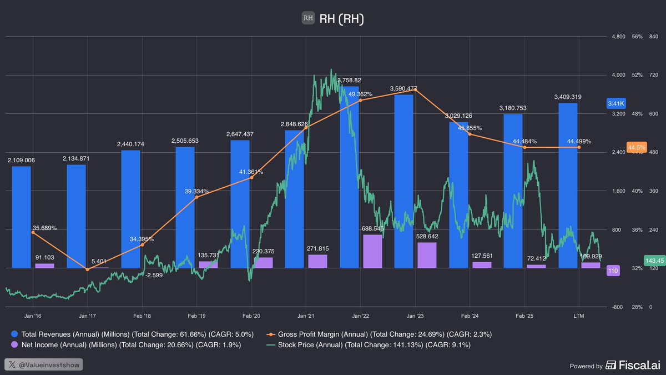Click the Feb '24 axis label

(x=470, y=316)
